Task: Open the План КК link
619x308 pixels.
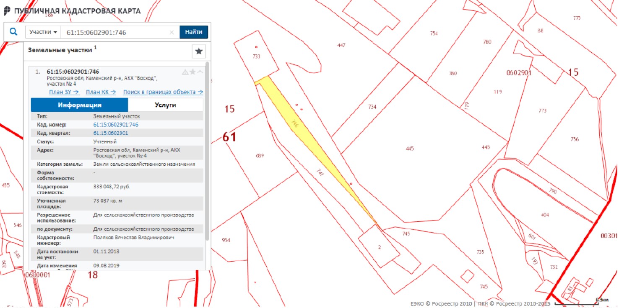Action: tap(101, 92)
